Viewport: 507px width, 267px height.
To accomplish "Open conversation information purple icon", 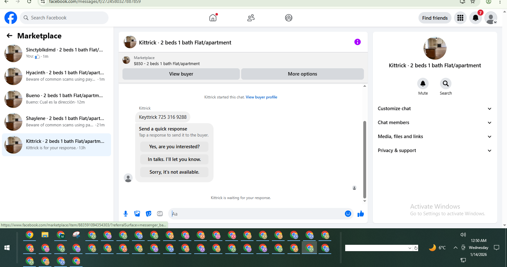I will [x=358, y=42].
